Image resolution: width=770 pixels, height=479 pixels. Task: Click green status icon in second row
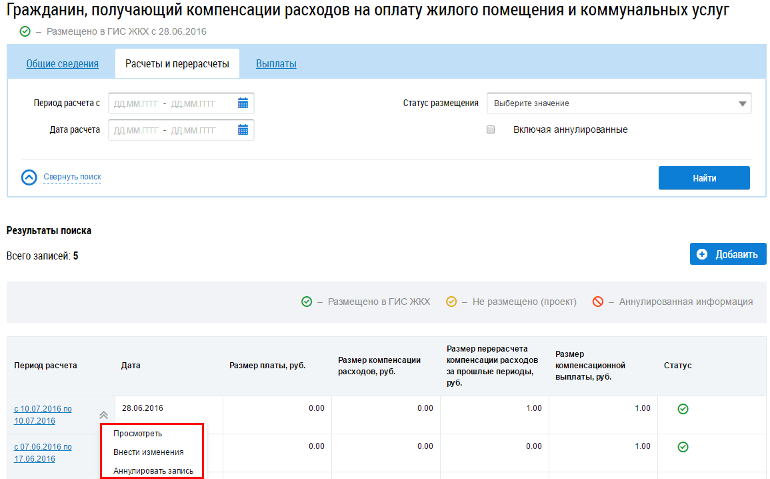tap(683, 447)
